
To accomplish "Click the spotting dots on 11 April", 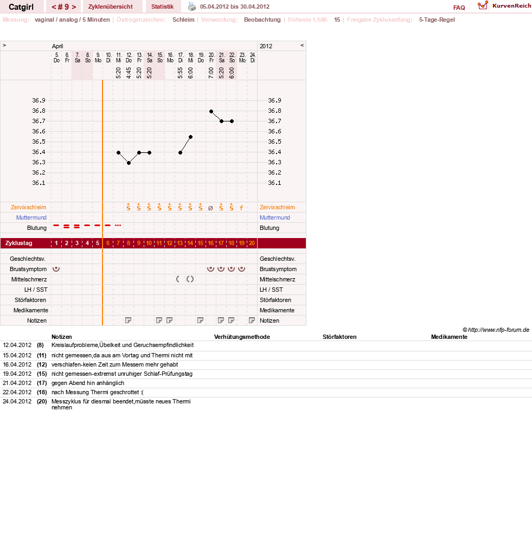I will [118, 226].
